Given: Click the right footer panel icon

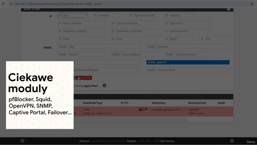Looking at the screenshot, I should 232,141.
